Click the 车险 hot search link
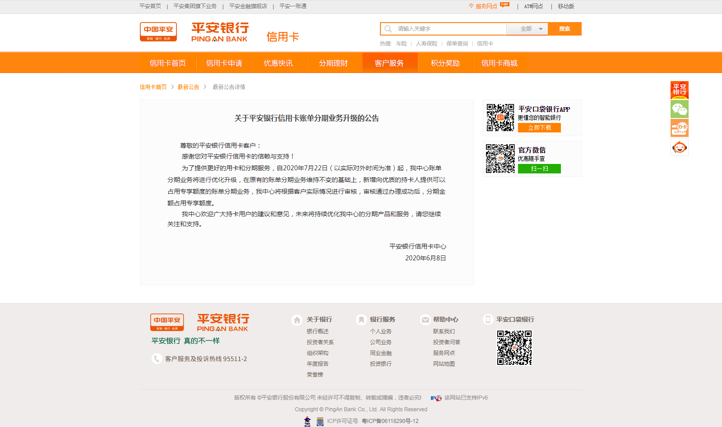The image size is (722, 427). click(x=402, y=44)
